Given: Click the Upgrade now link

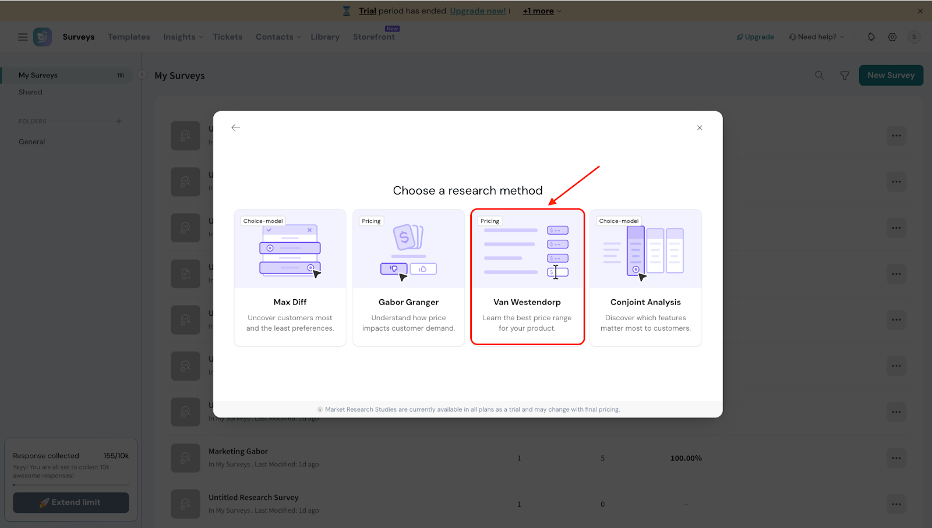Looking at the screenshot, I should 478,11.
